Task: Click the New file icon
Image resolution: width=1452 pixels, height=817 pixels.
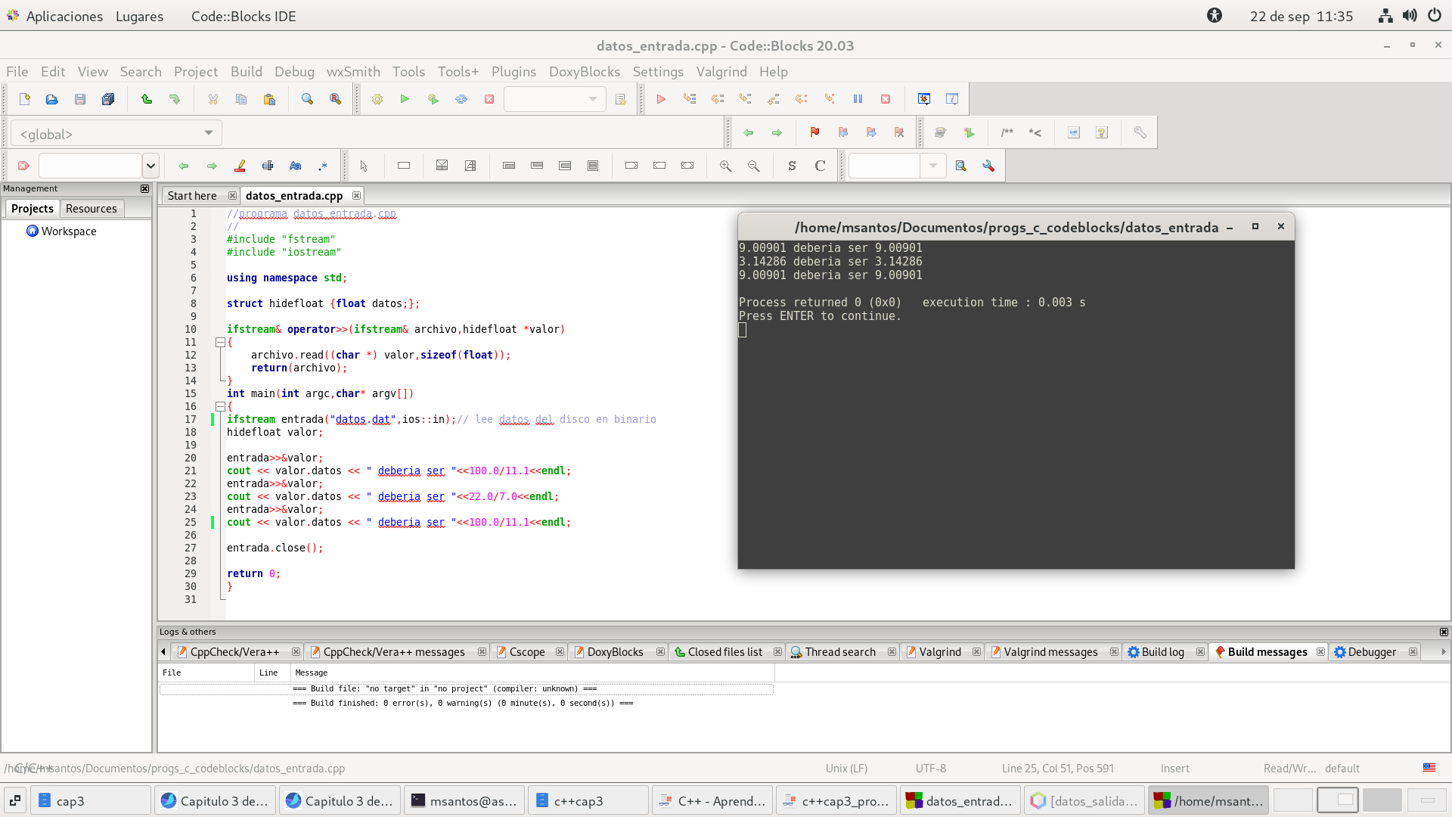Action: (24, 99)
